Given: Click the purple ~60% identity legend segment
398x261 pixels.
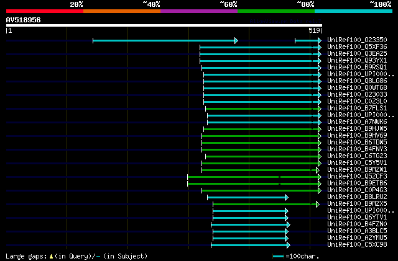Looking at the screenshot, I should [199, 11].
